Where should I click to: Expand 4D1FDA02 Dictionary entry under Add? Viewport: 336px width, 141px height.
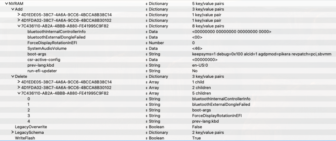(x=19, y=20)
